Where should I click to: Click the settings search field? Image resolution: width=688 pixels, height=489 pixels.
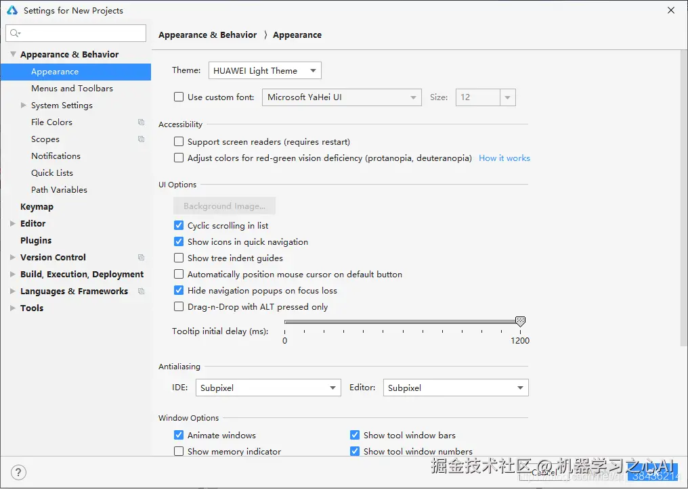click(75, 33)
